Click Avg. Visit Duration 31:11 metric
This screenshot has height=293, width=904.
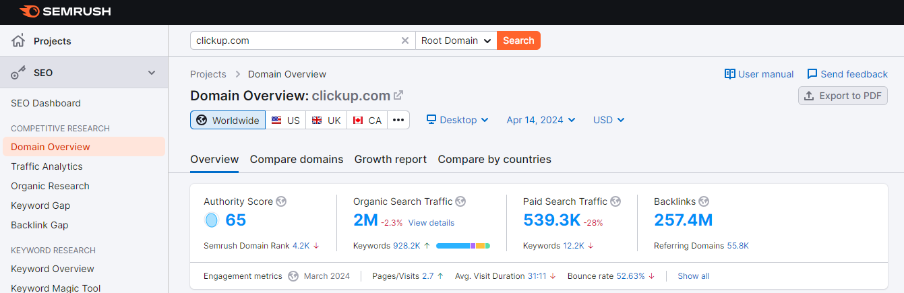506,276
